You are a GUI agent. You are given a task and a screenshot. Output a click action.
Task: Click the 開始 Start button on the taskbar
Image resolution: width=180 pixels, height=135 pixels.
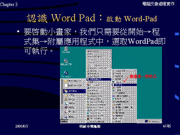pos(64,121)
